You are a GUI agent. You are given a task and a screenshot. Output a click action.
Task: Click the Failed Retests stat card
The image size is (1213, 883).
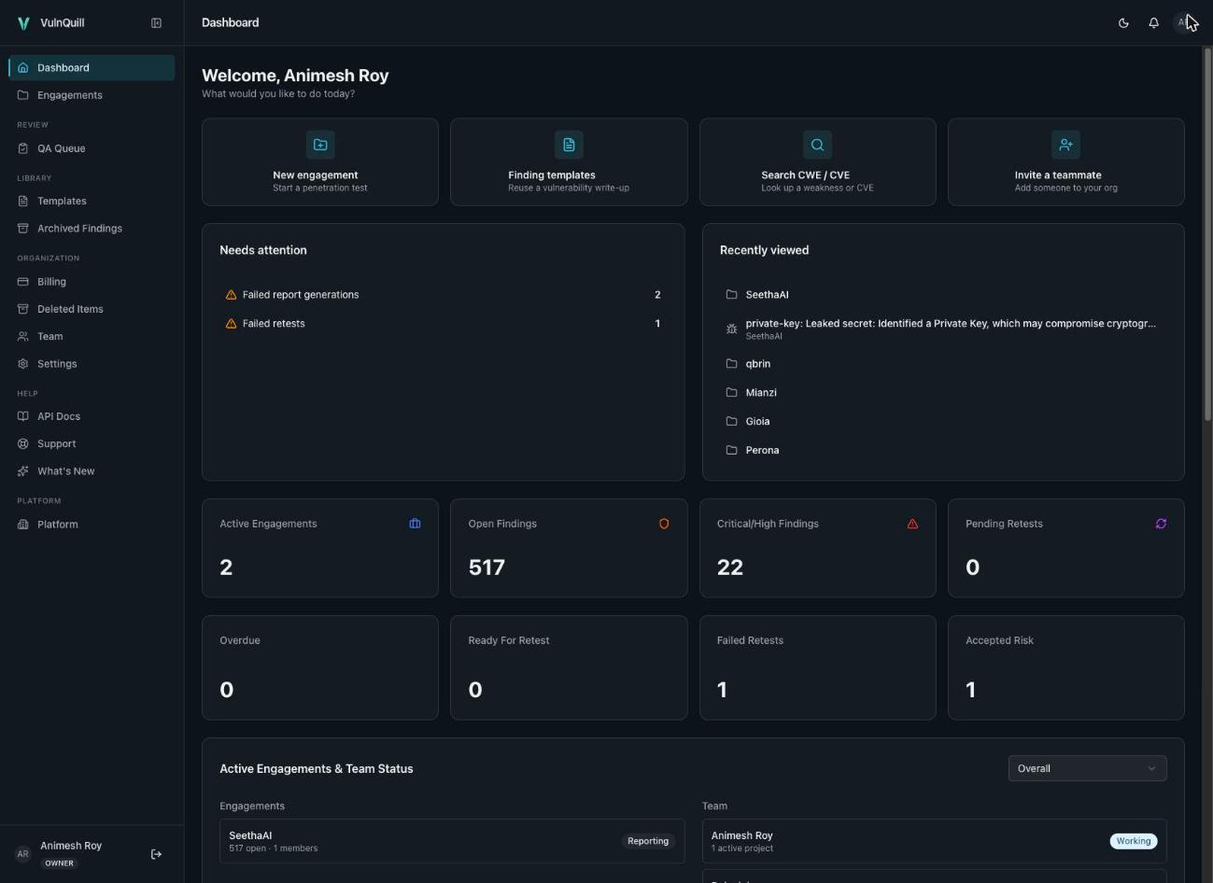817,667
